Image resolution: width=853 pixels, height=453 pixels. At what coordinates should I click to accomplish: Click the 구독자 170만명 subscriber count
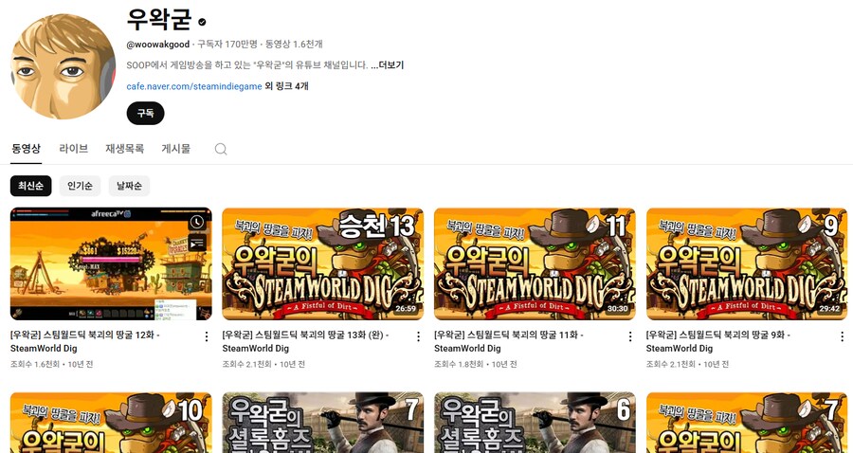[x=227, y=44]
